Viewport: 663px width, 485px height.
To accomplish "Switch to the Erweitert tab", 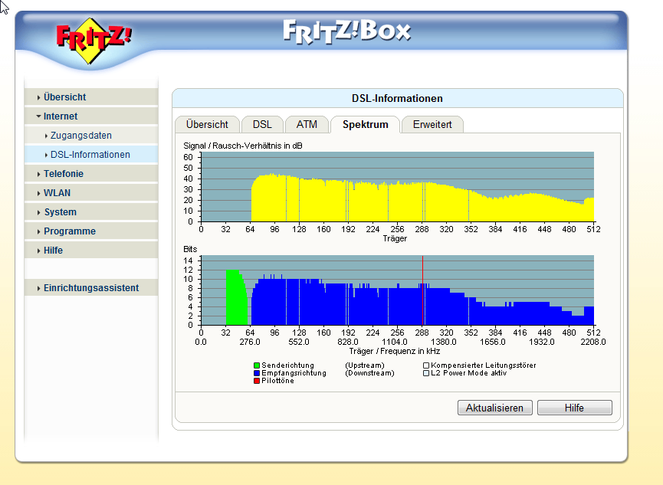I will (x=432, y=124).
